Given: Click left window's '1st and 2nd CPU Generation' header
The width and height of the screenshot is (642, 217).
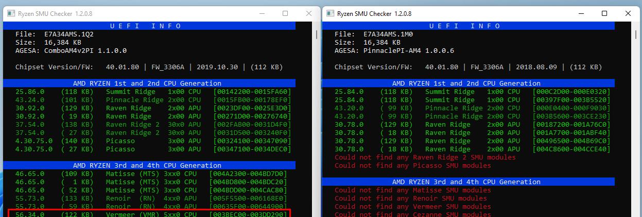Looking at the screenshot, I should (x=149, y=83).
